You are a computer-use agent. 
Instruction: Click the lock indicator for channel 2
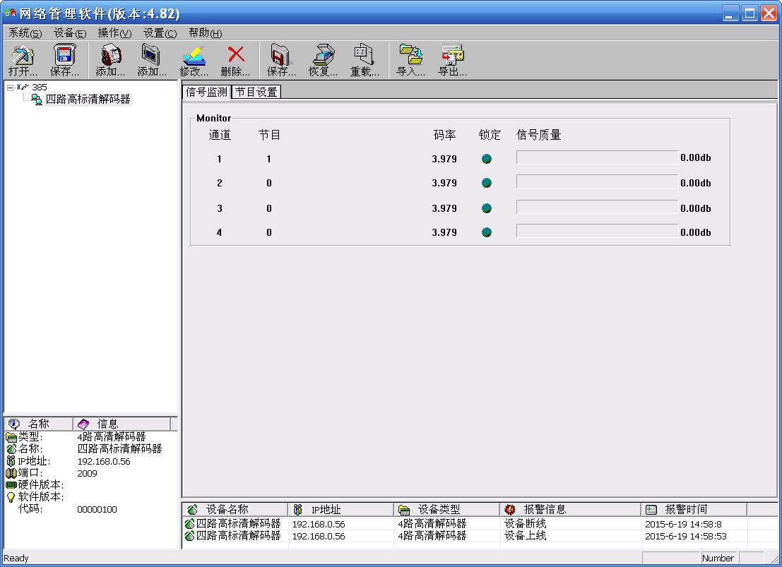pos(487,183)
